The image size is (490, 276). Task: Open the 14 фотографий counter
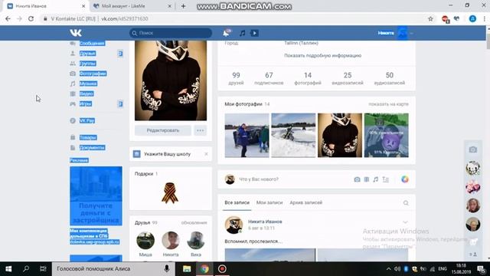click(308, 78)
